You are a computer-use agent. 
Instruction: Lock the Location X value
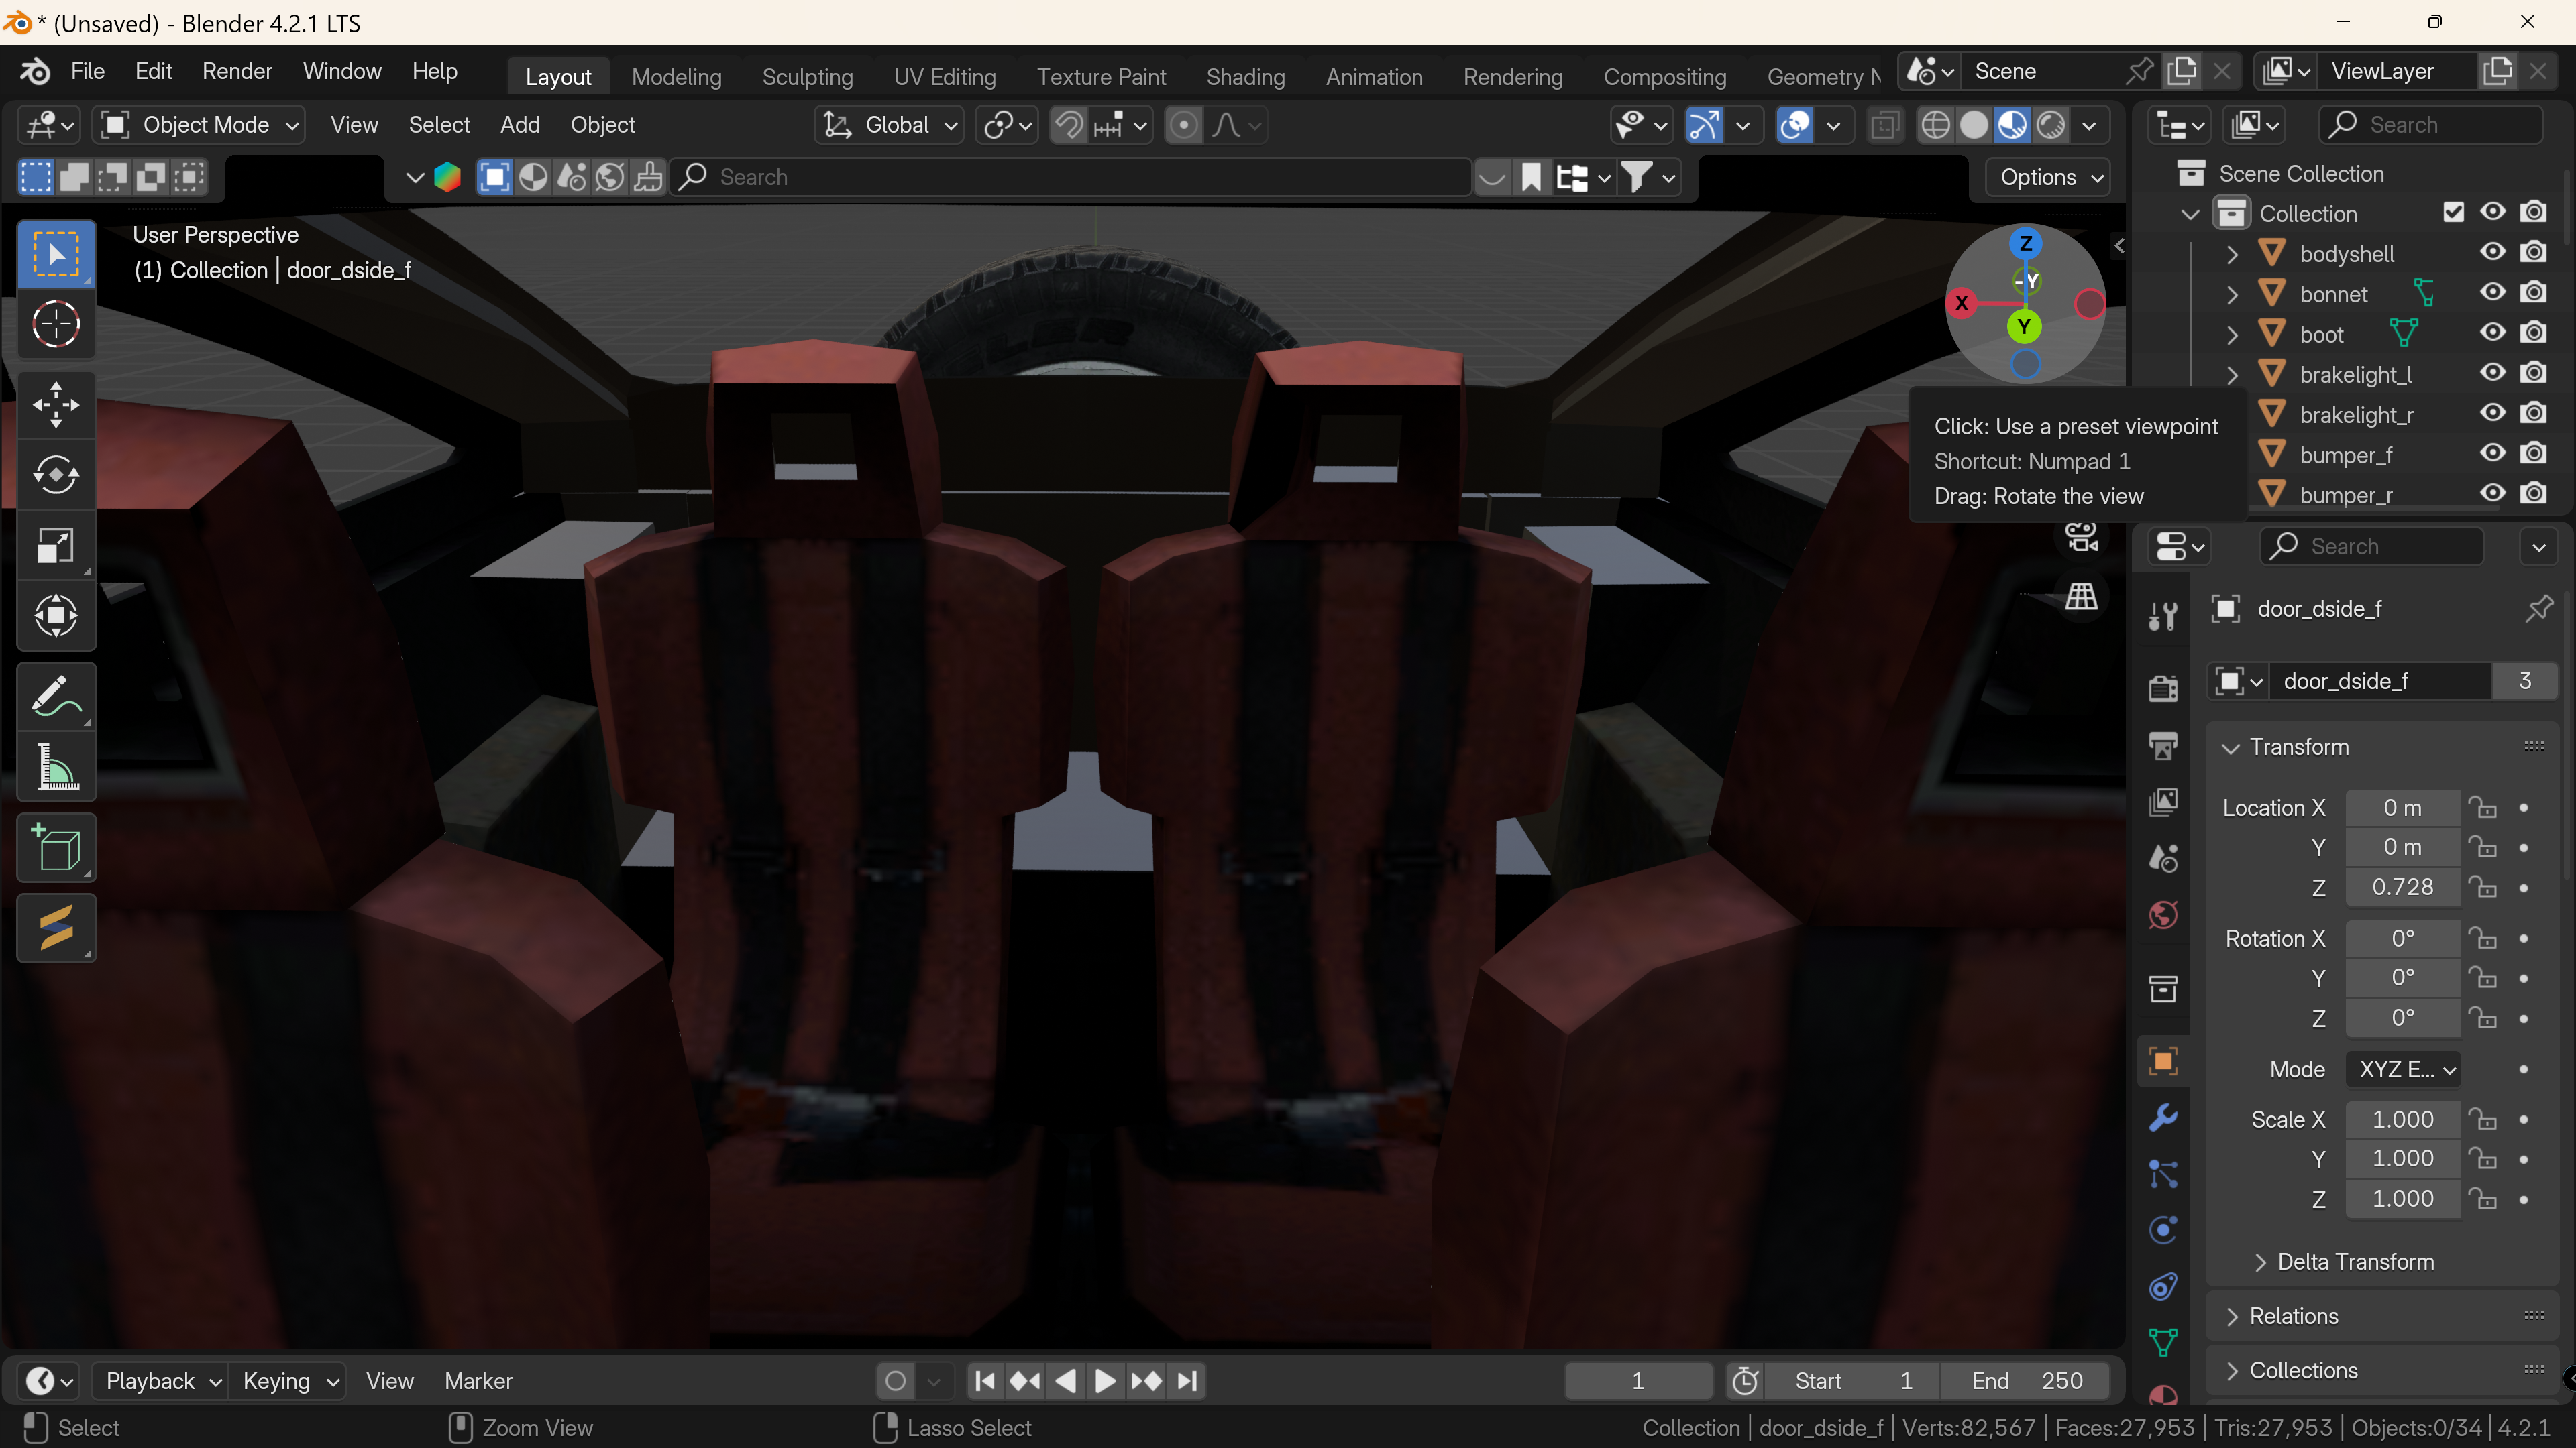pyautogui.click(x=2482, y=807)
